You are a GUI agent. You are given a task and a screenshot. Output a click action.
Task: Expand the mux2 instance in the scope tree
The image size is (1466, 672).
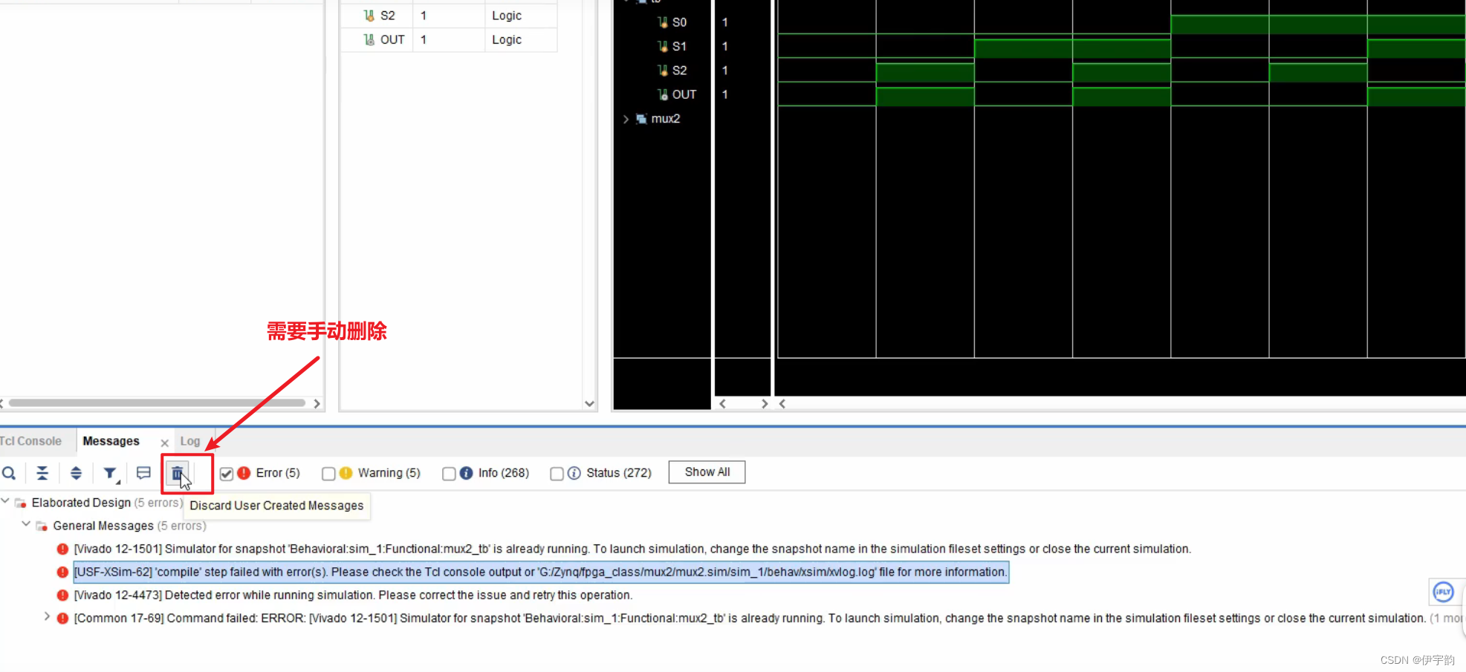click(x=626, y=119)
